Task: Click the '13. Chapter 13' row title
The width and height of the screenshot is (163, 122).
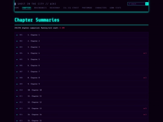Action: tap(35, 108)
